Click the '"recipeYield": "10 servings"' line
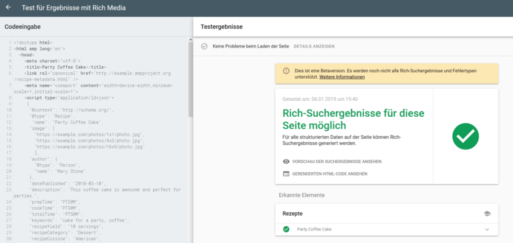The width and height of the screenshot is (513, 243). (x=66, y=226)
